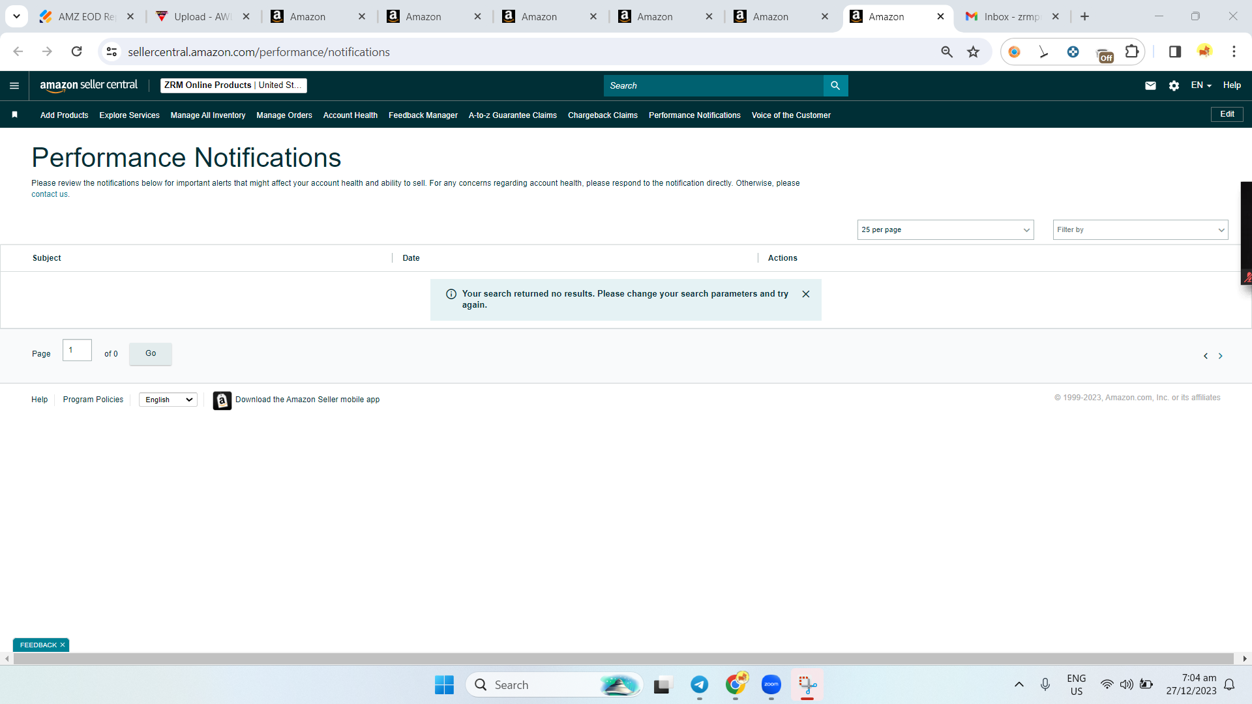The height and width of the screenshot is (704, 1252).
Task: Open Program Policies link
Action: 93,400
